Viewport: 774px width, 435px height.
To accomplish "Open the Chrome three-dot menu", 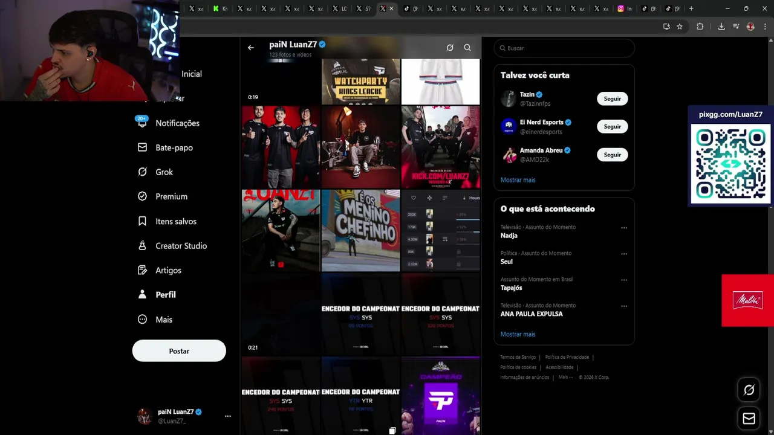I will pos(765,27).
